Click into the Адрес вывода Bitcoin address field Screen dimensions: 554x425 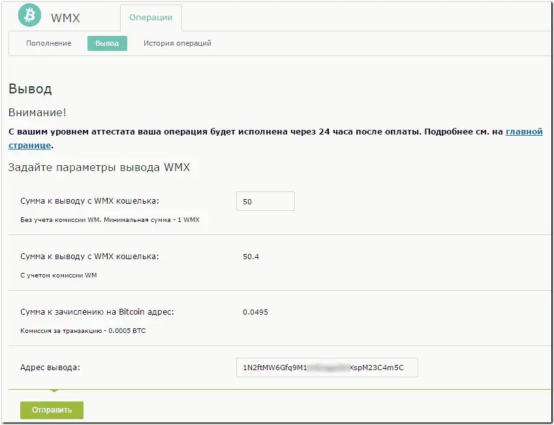tap(326, 368)
